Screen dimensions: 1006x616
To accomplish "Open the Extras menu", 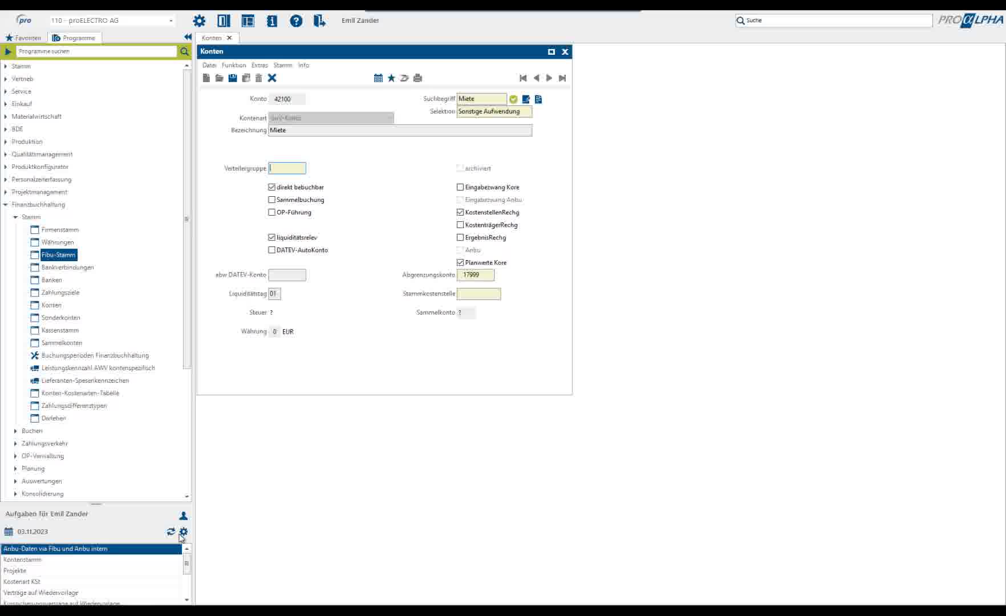I will coord(259,65).
